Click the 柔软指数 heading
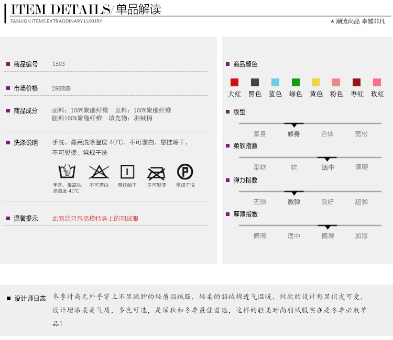The height and width of the screenshot is (340, 393). pos(245,146)
